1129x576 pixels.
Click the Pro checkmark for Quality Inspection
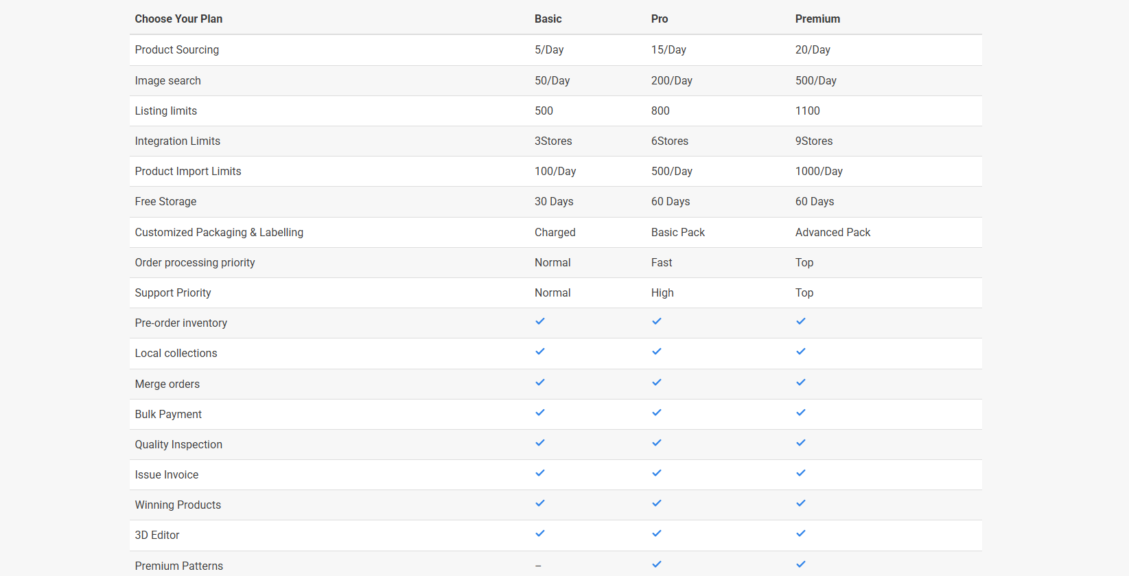pos(657,443)
